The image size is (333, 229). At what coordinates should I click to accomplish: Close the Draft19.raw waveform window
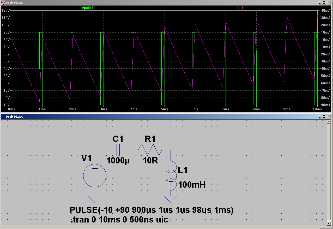(329, 2)
